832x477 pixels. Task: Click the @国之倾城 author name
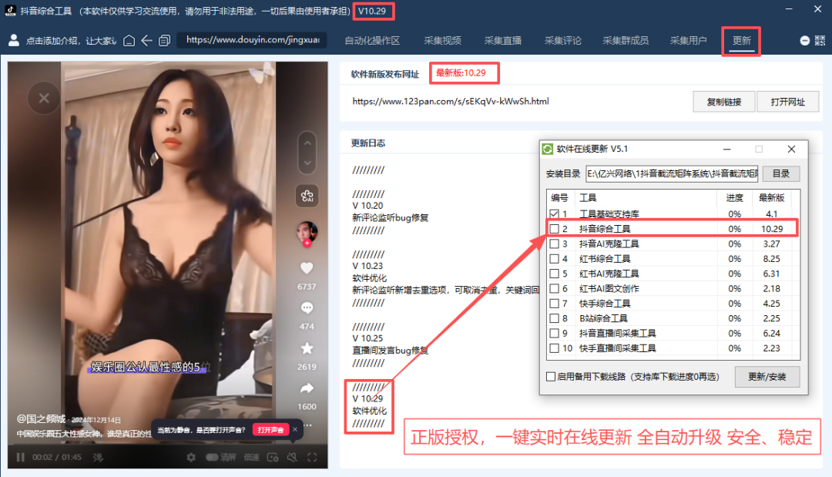41,418
